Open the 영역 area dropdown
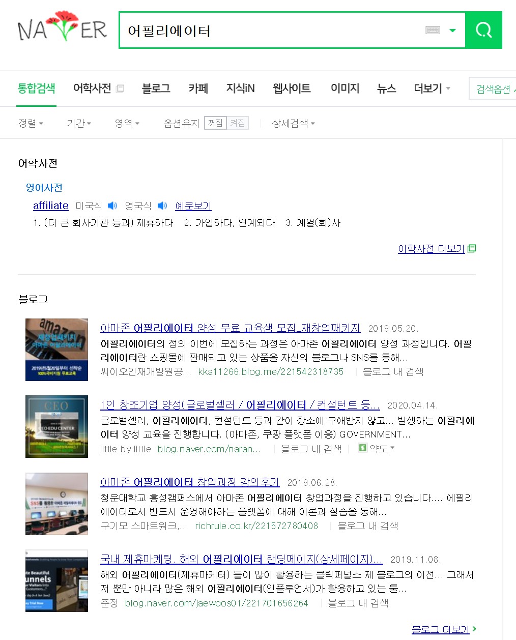The image size is (516, 640). click(x=127, y=123)
